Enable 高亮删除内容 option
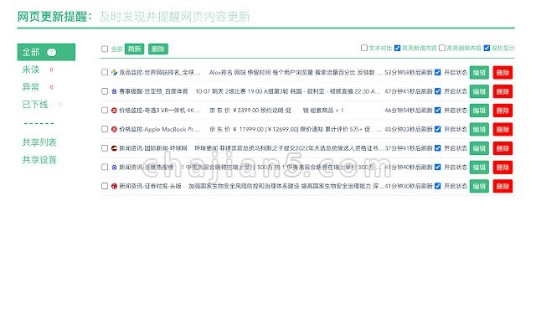The width and height of the screenshot is (536, 335). (x=442, y=48)
